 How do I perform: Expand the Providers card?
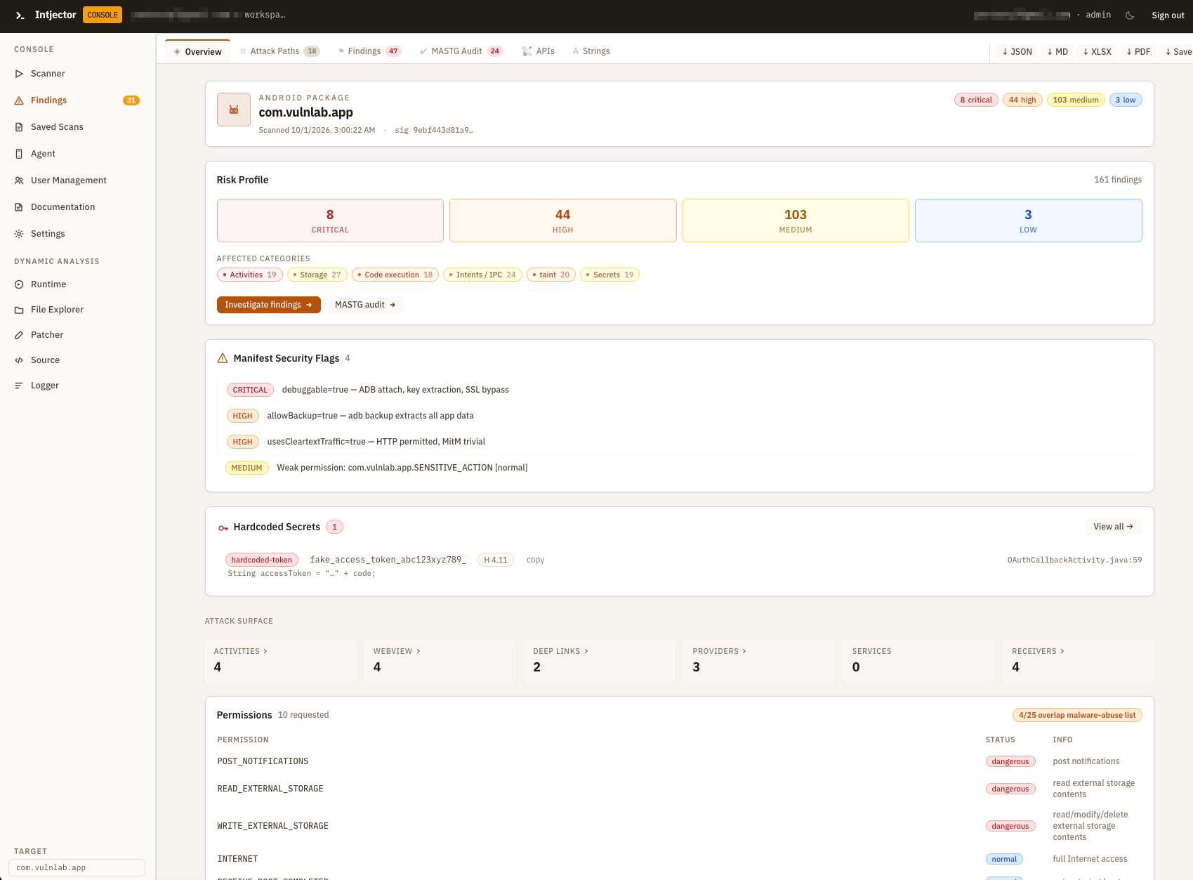point(759,660)
